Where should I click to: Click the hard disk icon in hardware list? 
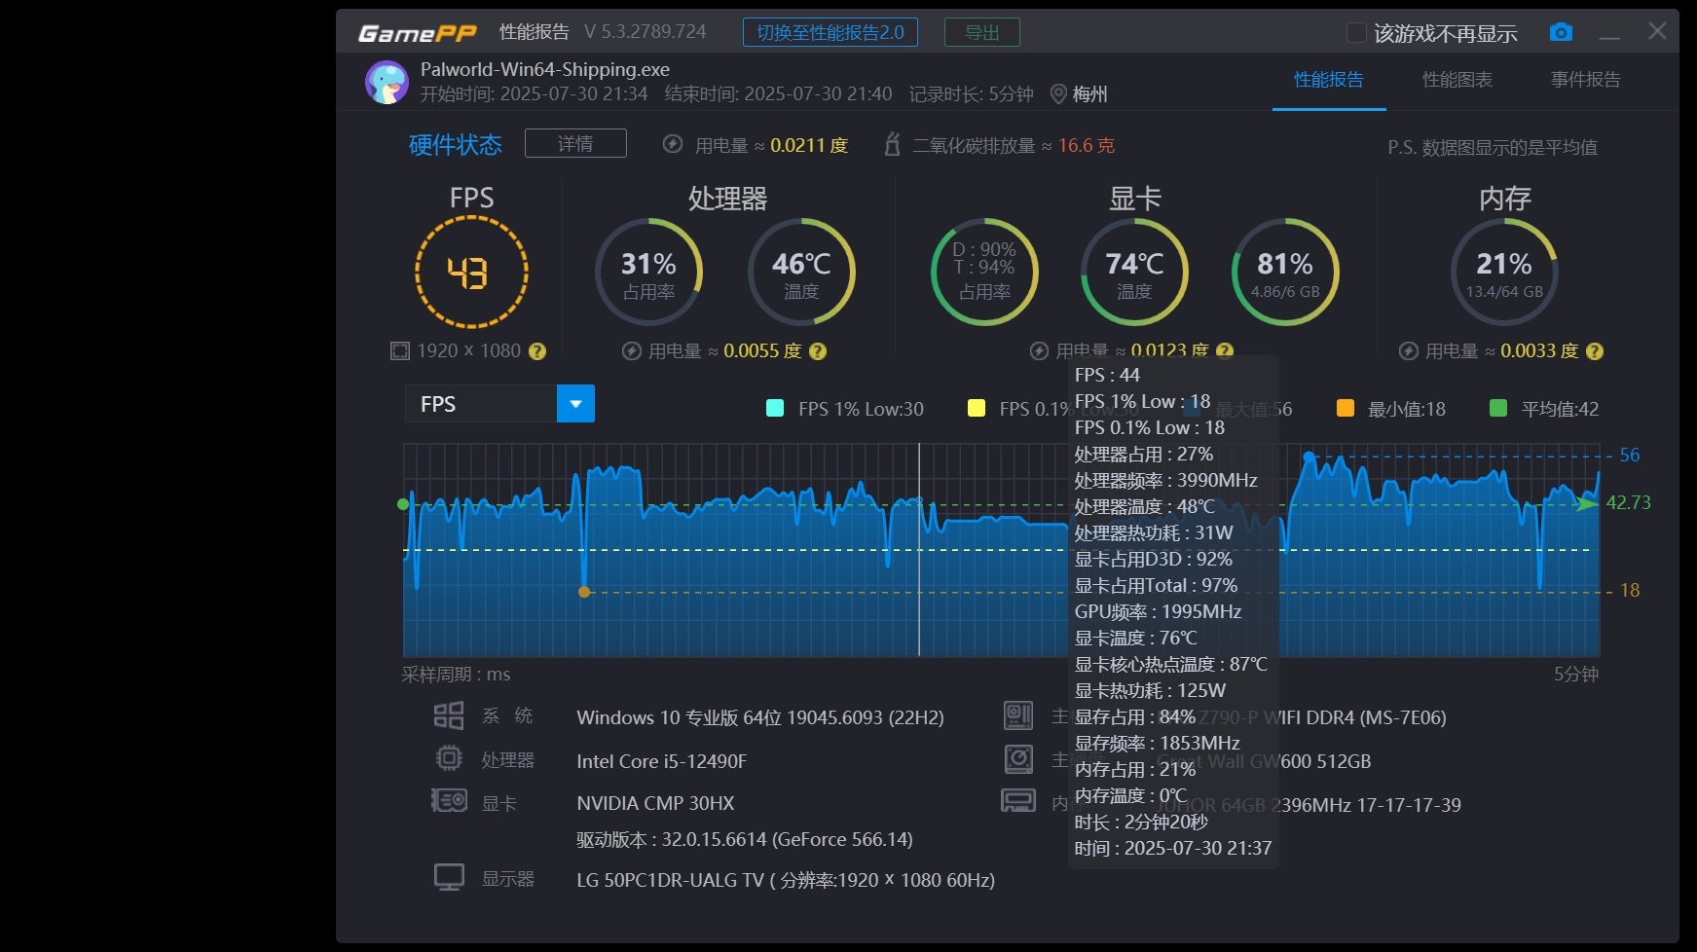[x=1018, y=758]
